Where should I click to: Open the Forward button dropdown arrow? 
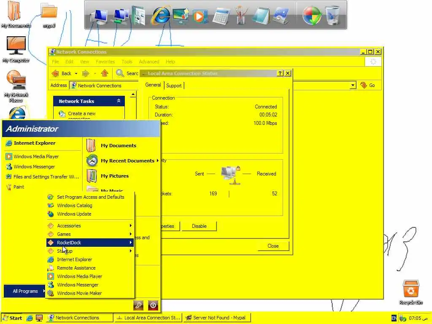tap(95, 73)
